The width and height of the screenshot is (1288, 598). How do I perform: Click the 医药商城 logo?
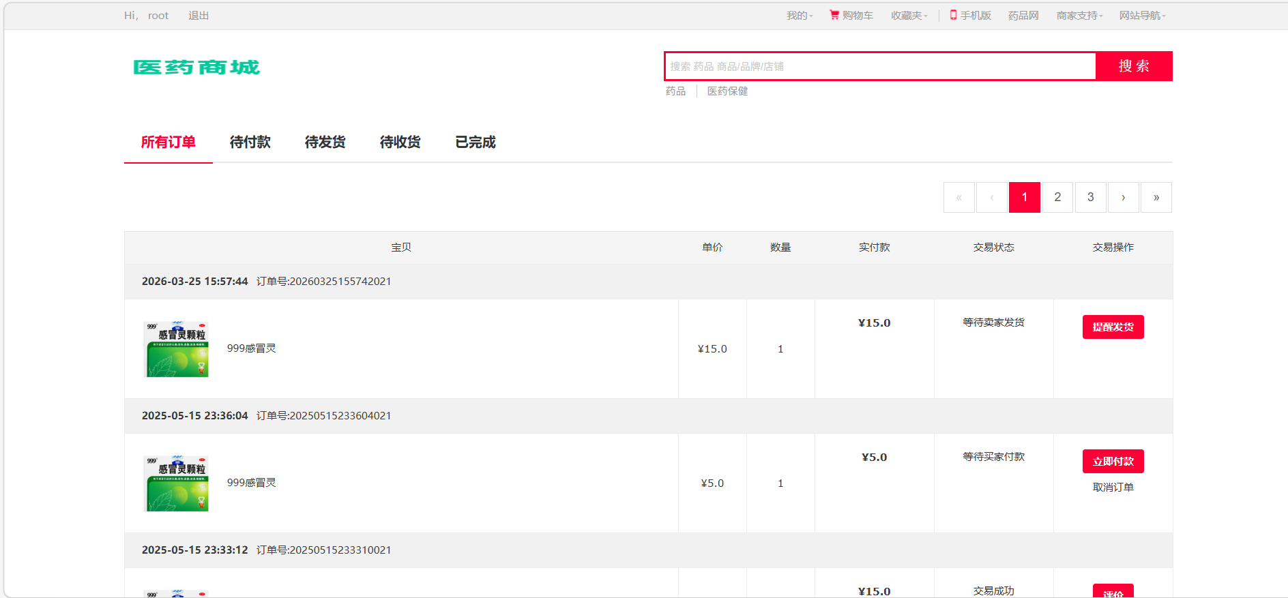click(196, 68)
